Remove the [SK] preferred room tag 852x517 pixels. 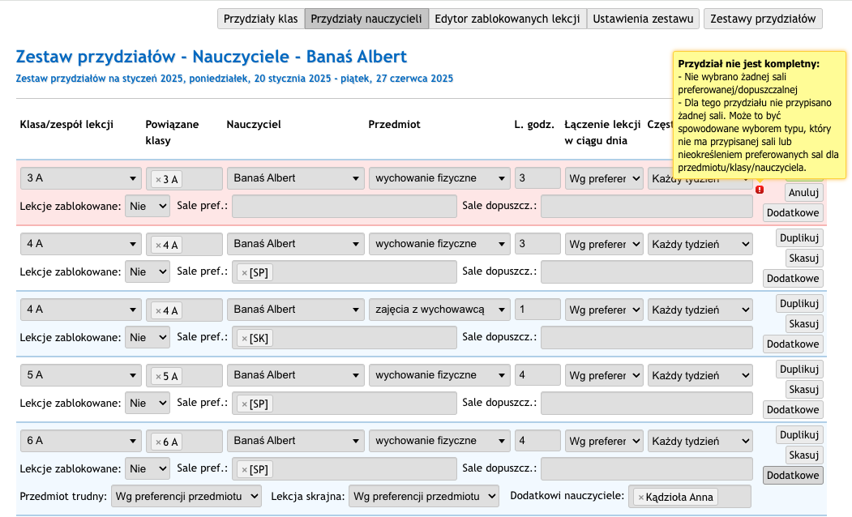245,339
